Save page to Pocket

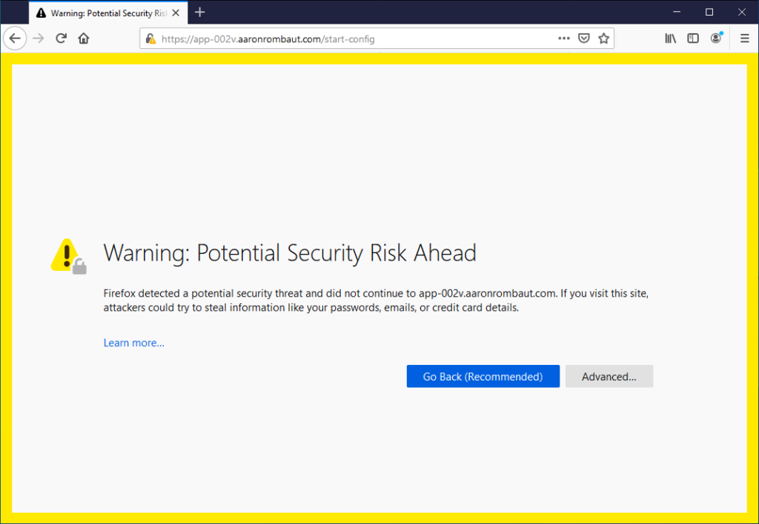[584, 38]
